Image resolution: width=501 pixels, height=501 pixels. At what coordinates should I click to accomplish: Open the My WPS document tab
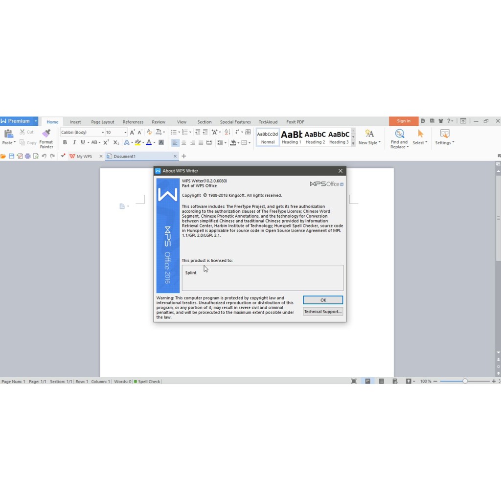click(x=84, y=156)
